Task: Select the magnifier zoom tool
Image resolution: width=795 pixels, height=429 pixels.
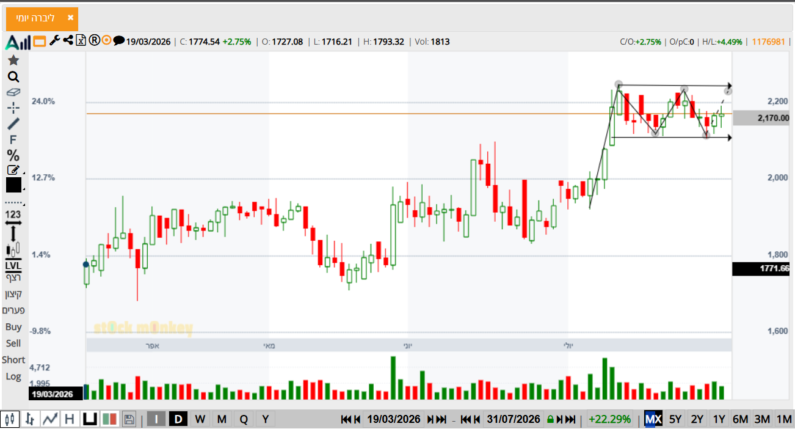Action: [x=13, y=77]
